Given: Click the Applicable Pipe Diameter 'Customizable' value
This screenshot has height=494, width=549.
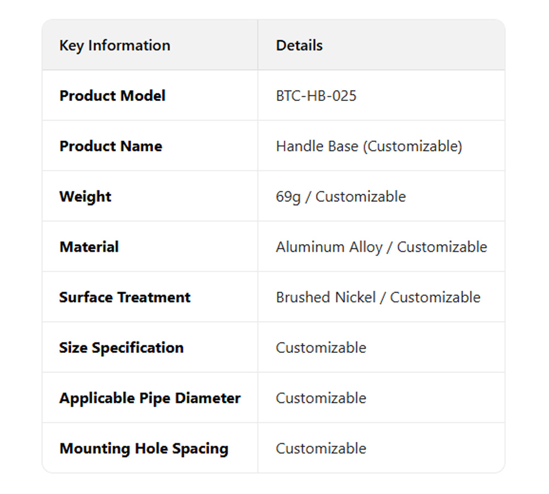Looking at the screenshot, I should [x=321, y=398].
